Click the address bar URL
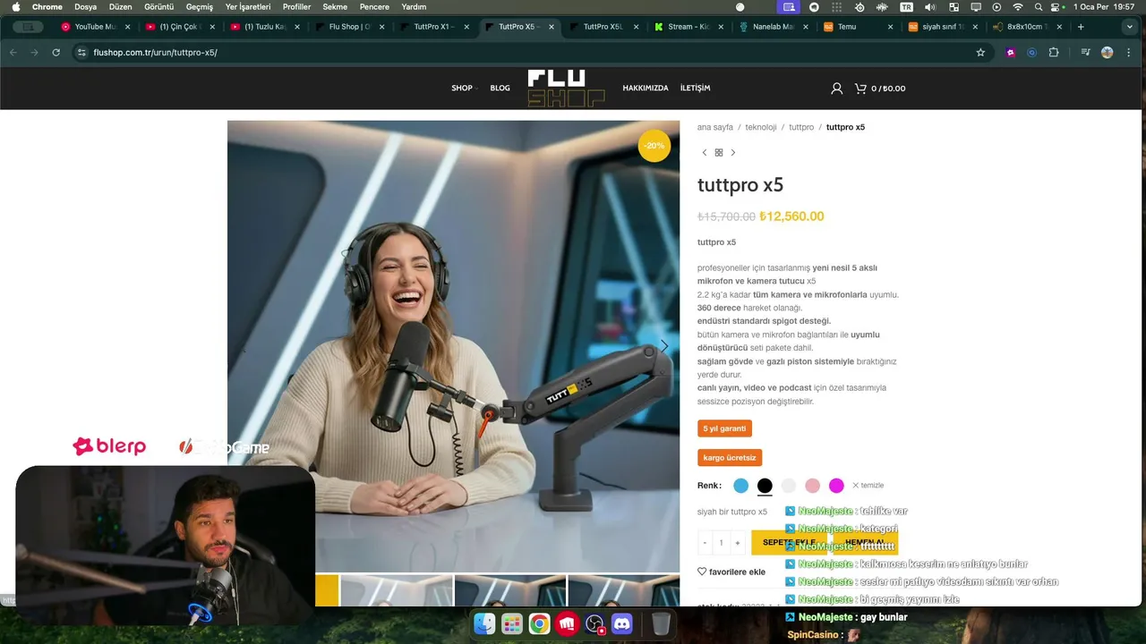The height and width of the screenshot is (644, 1146). [x=155, y=53]
